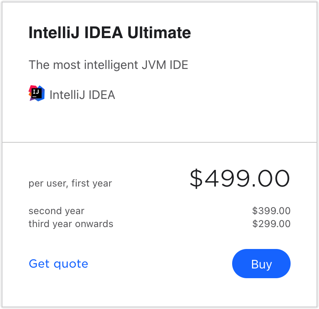Click the IntelliJ IDEA logo icon
Viewport: 319px width, 309px height.
37,93
